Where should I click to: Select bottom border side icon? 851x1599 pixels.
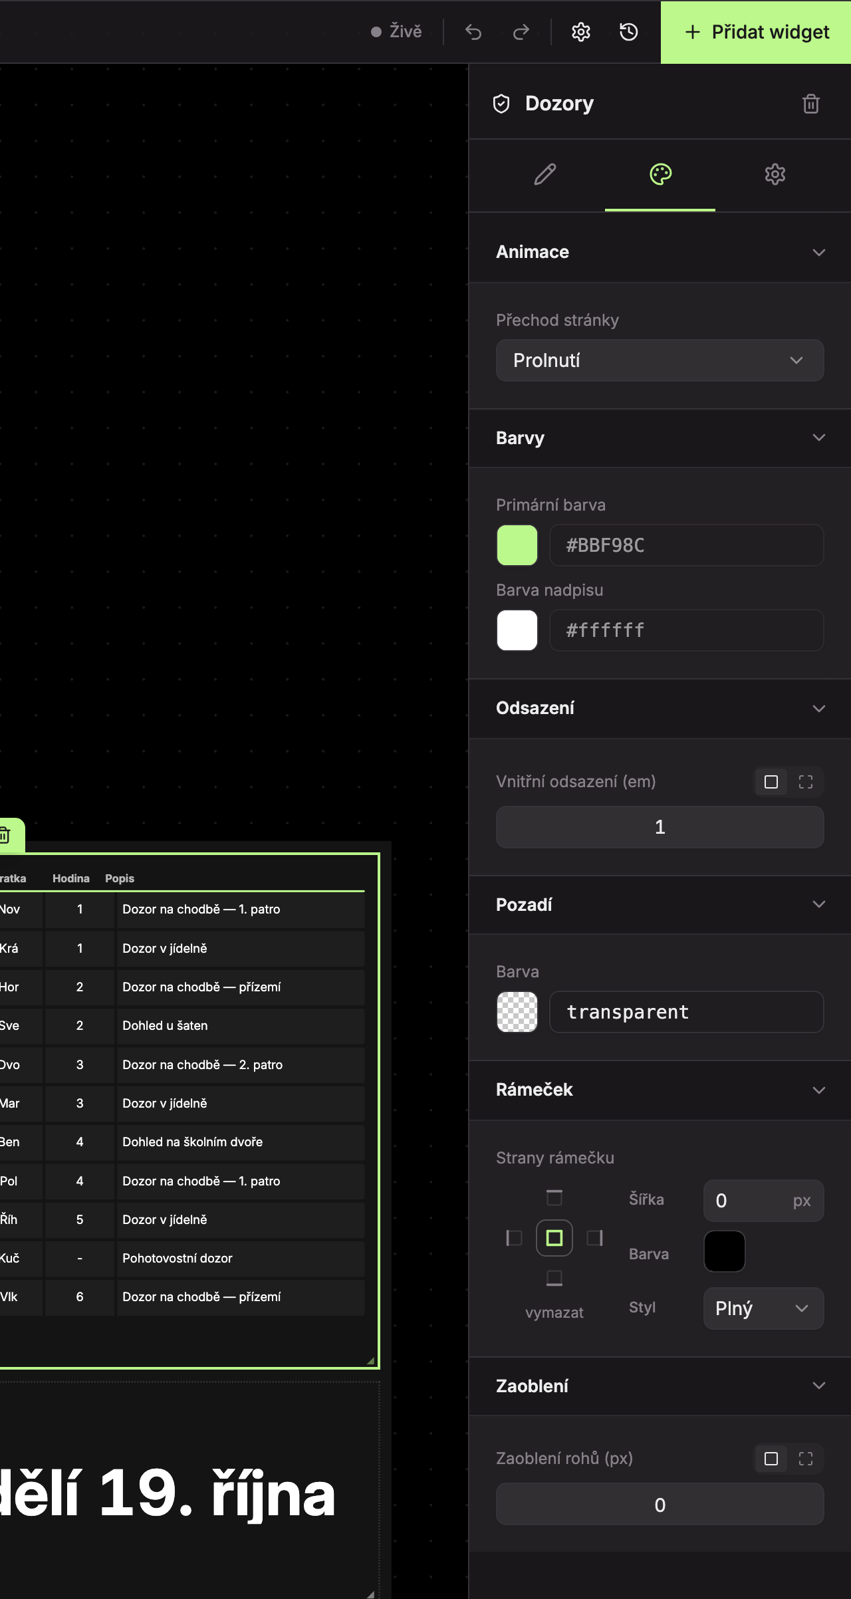554,1278
